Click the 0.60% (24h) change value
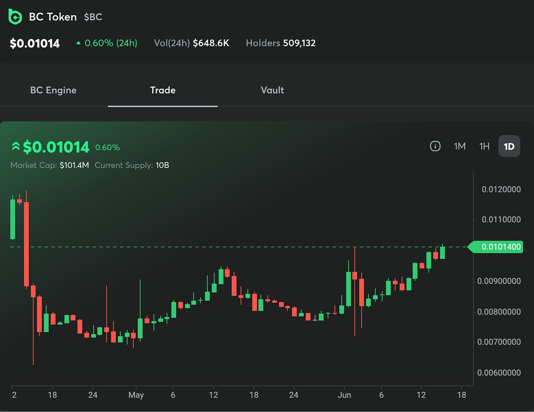Image resolution: width=534 pixels, height=412 pixels. click(111, 43)
